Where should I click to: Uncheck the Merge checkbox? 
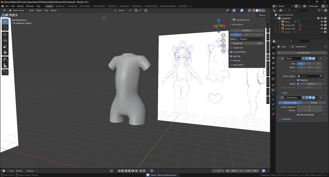tap(298, 84)
